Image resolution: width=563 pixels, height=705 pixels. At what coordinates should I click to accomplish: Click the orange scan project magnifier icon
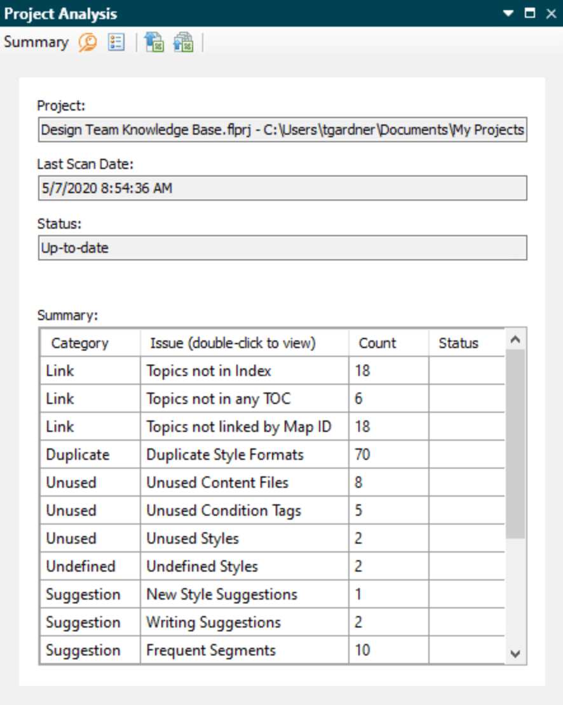[88, 43]
